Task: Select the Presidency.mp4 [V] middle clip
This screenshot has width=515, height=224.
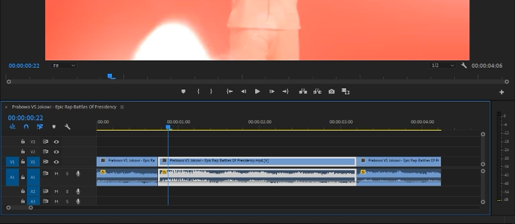Action: click(x=257, y=161)
